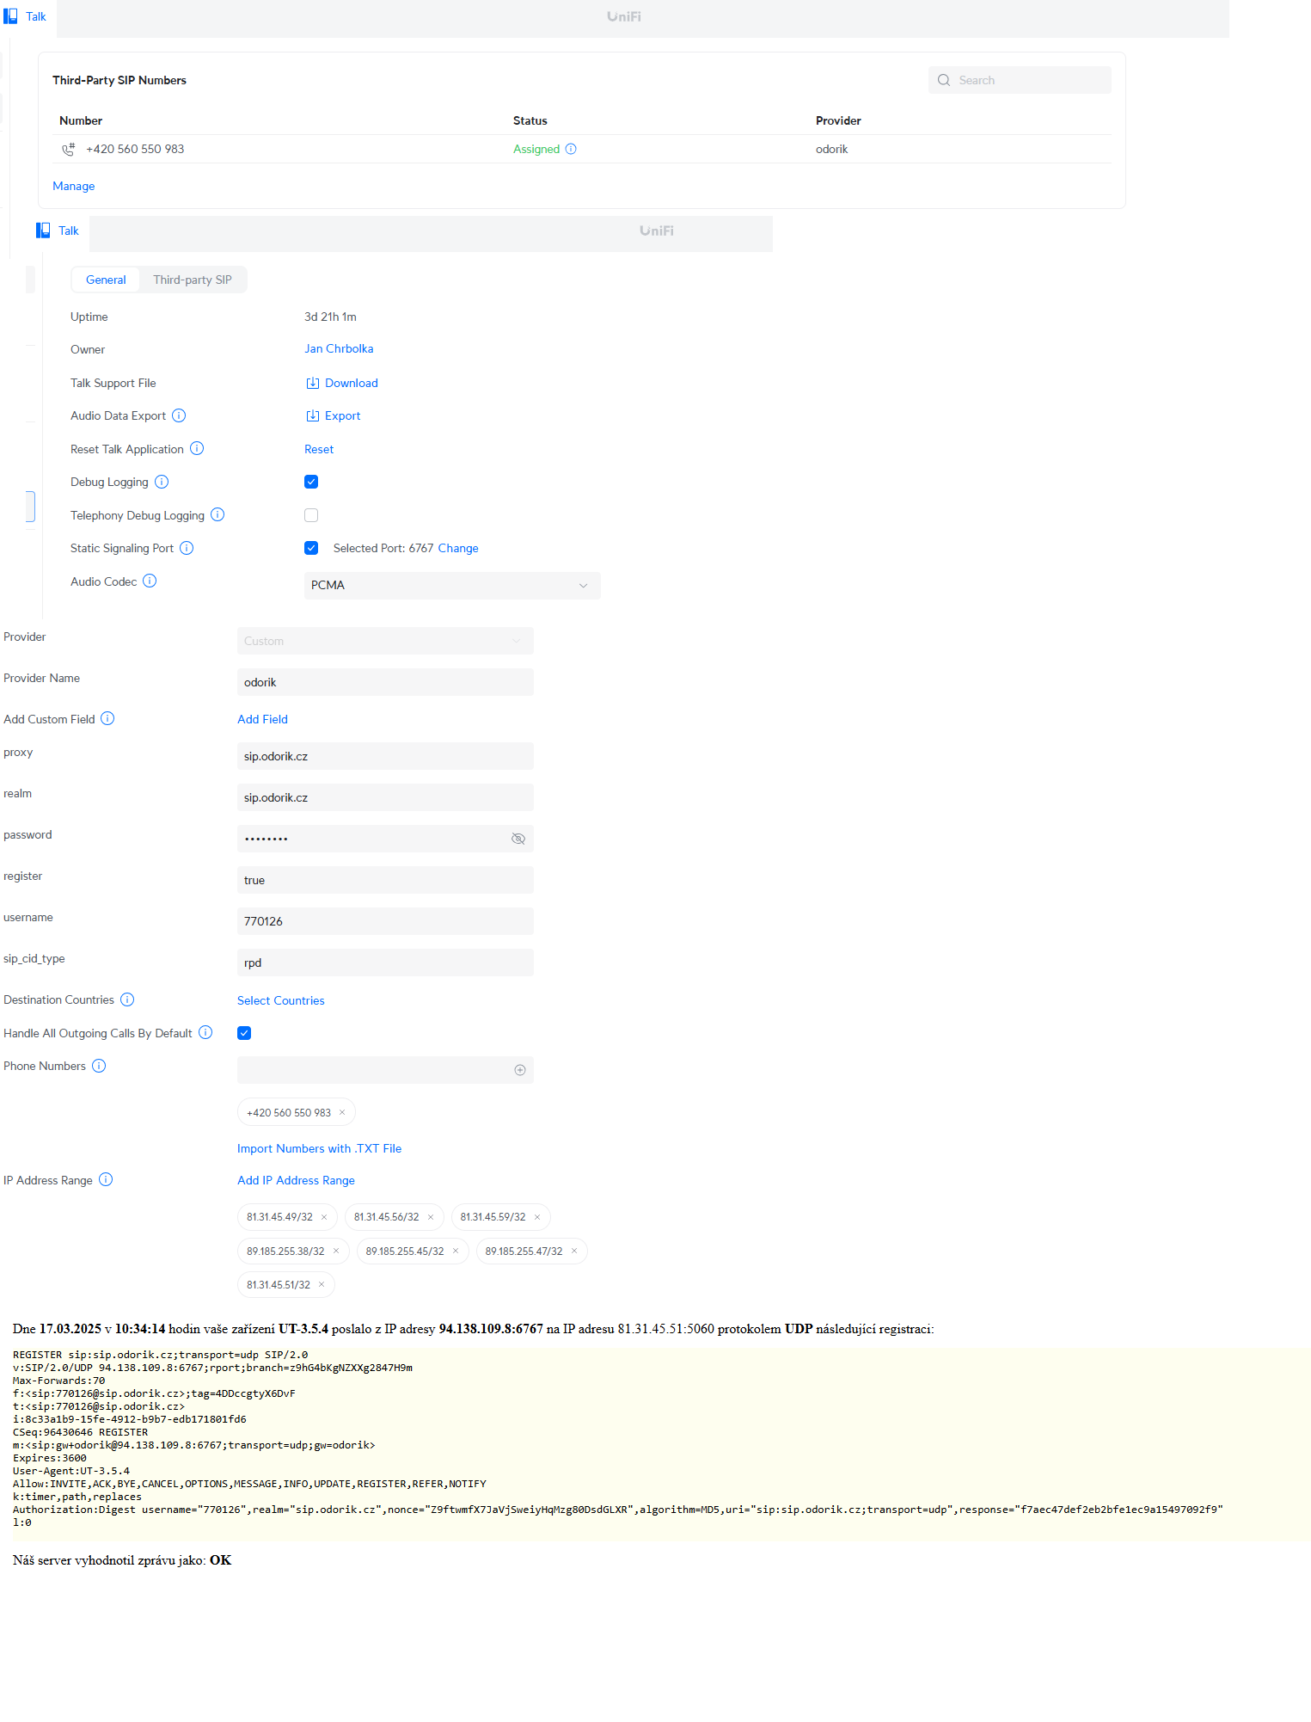The width and height of the screenshot is (1311, 1722).
Task: Click Select Countries link
Action: [281, 1000]
